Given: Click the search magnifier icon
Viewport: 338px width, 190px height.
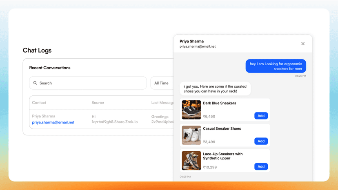Looking at the screenshot, I should 35,83.
